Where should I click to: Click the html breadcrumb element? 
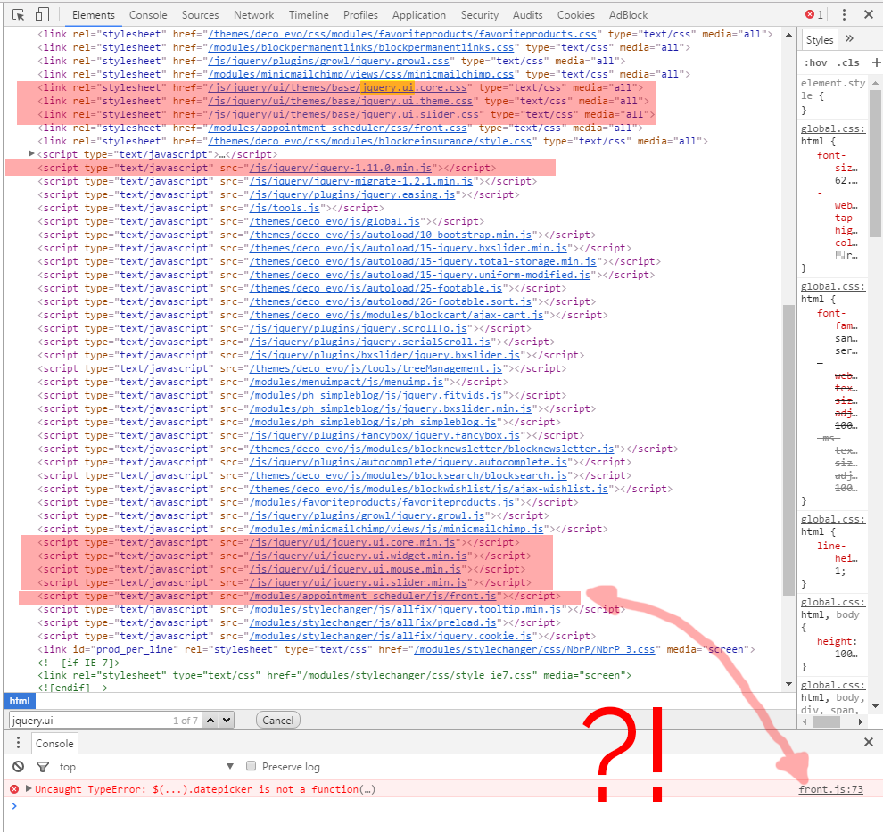coord(19,701)
